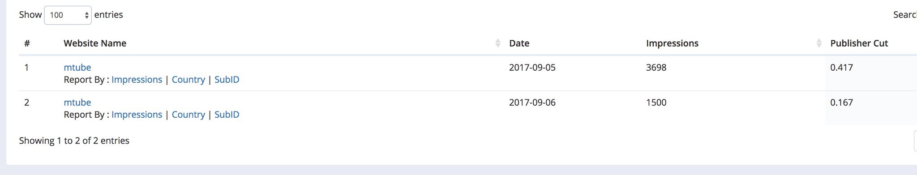Open the entries per page dropdown
This screenshot has height=175, width=917.
click(x=68, y=15)
